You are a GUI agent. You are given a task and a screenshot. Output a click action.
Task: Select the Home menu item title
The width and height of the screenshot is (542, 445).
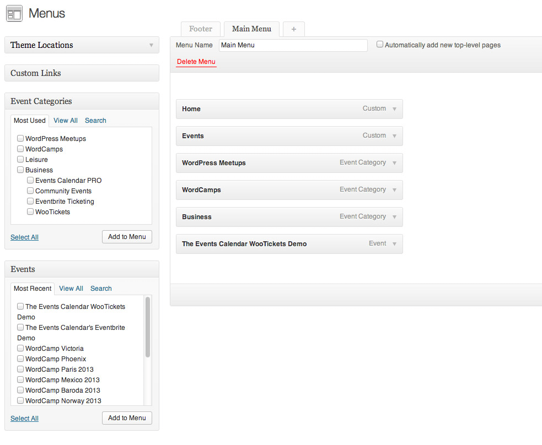coord(191,108)
